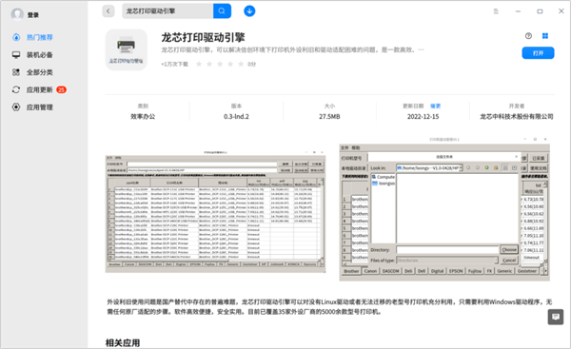Open the feedback chat icon
571x349 pixels.
click(x=556, y=317)
